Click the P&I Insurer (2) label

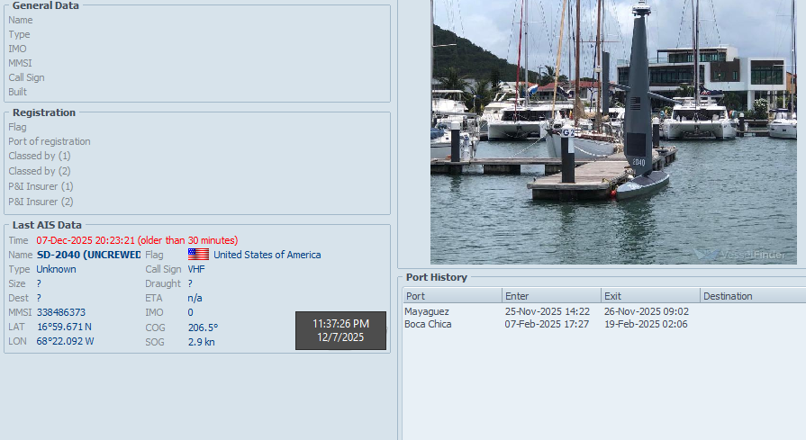[x=41, y=202]
